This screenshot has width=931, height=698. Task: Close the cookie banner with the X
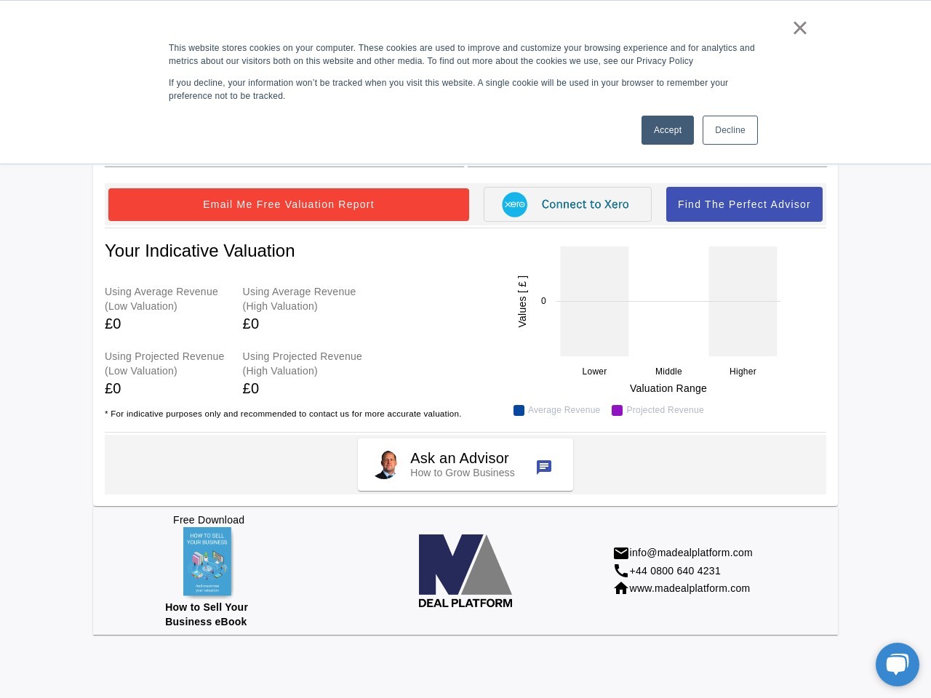(x=800, y=28)
